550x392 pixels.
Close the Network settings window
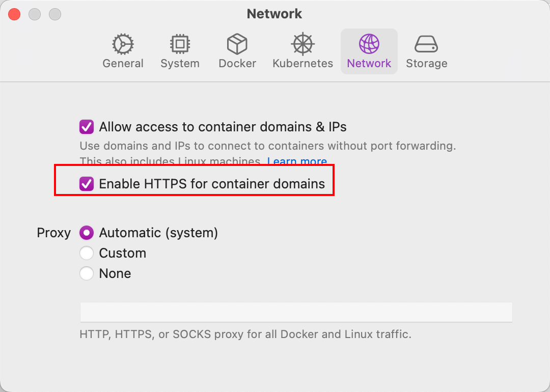tap(14, 14)
